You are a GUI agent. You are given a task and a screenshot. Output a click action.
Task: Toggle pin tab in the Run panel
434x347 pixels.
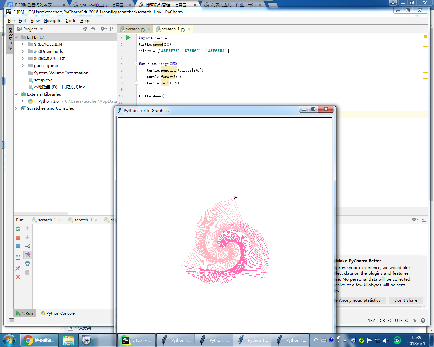pos(18,268)
